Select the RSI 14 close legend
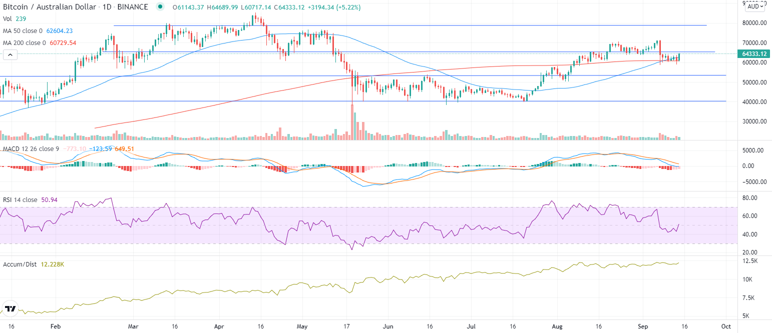The image size is (772, 333). [x=20, y=200]
